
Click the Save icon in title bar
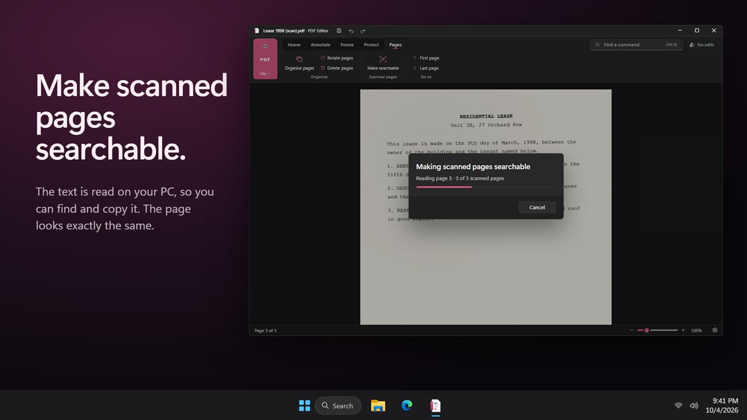point(339,30)
